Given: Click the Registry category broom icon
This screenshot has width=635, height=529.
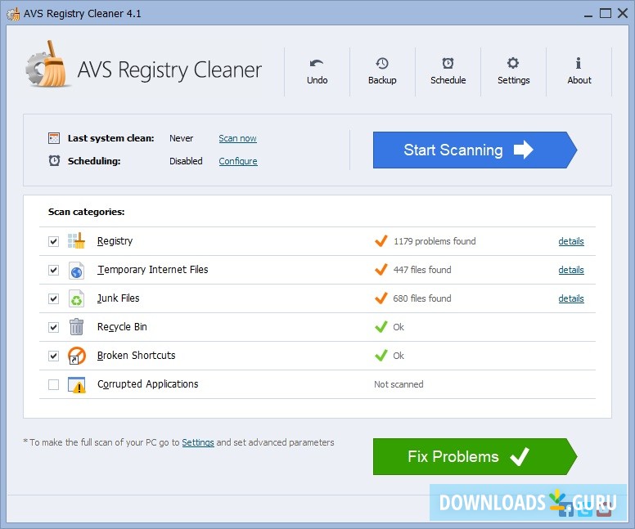Looking at the screenshot, I should click(77, 241).
